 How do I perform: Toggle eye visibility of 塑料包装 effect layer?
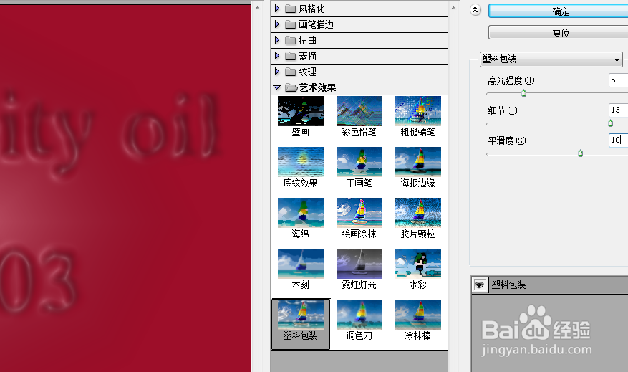[x=479, y=285]
